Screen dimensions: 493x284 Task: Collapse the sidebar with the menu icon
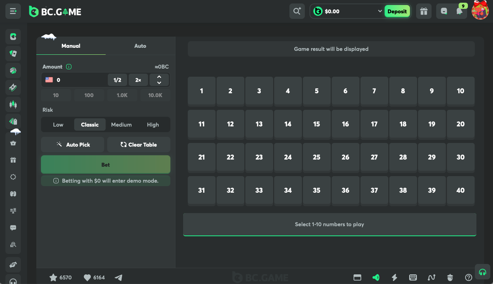pos(13,11)
